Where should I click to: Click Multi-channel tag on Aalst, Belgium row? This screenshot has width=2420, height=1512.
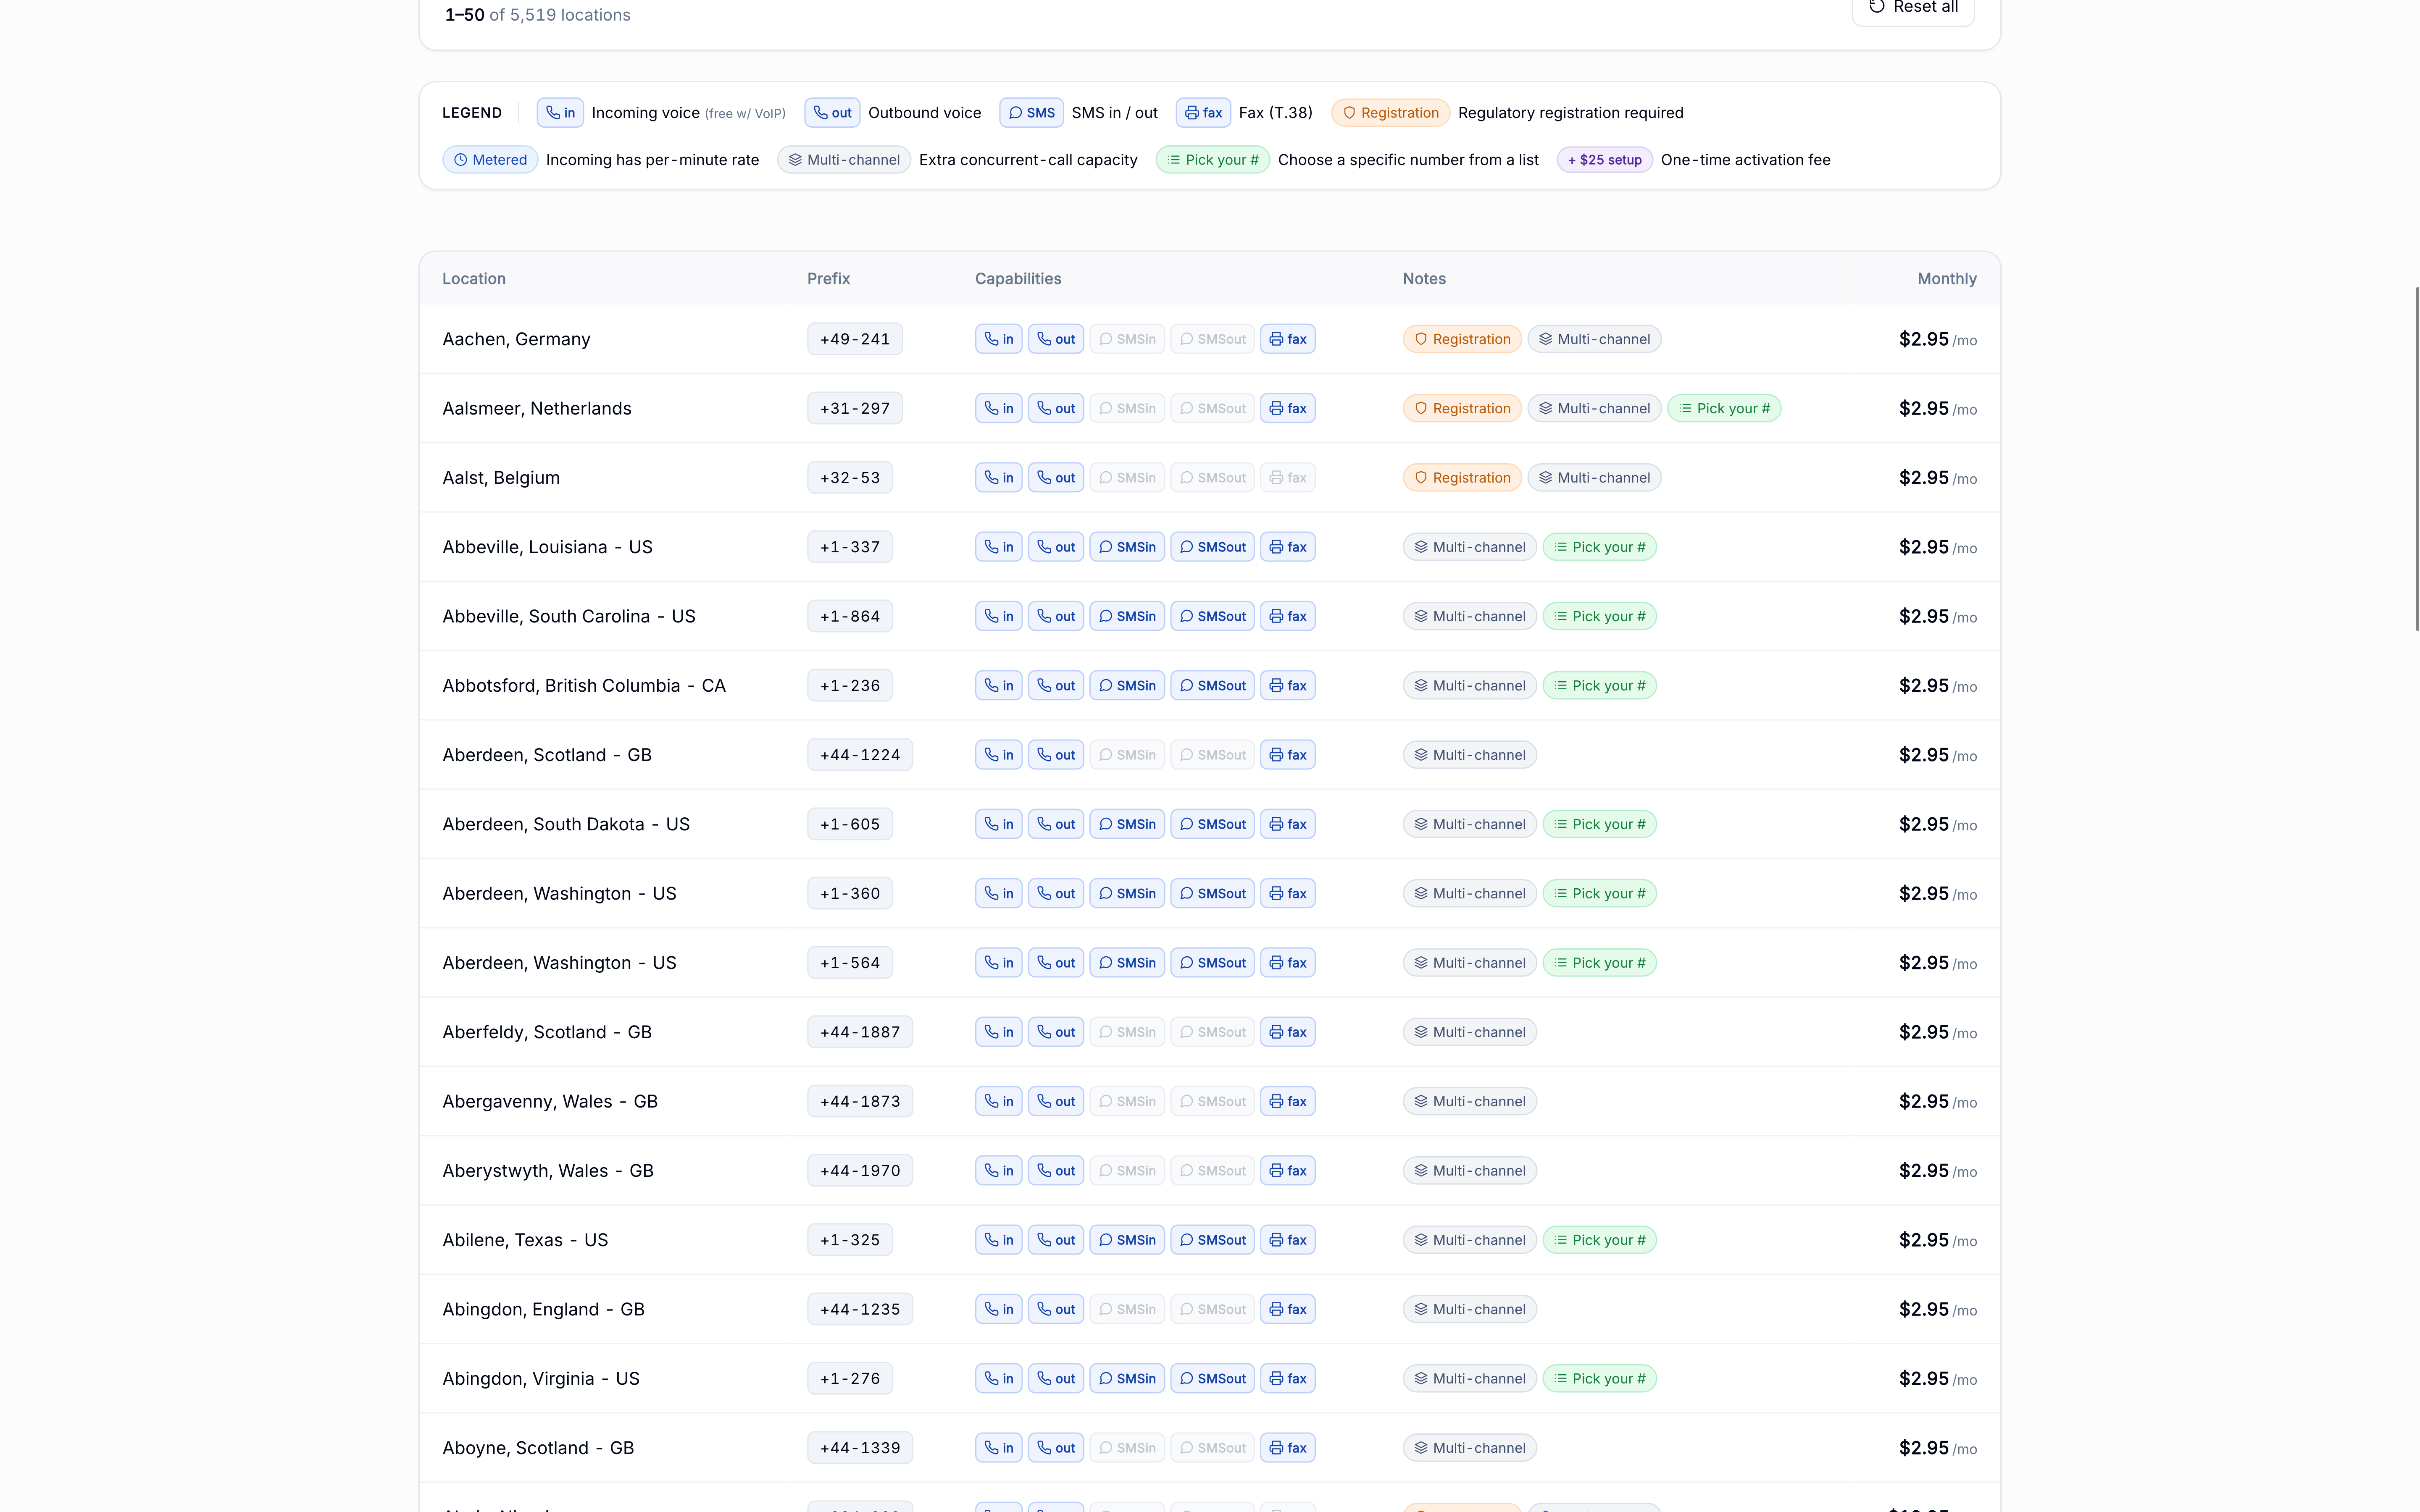point(1594,478)
